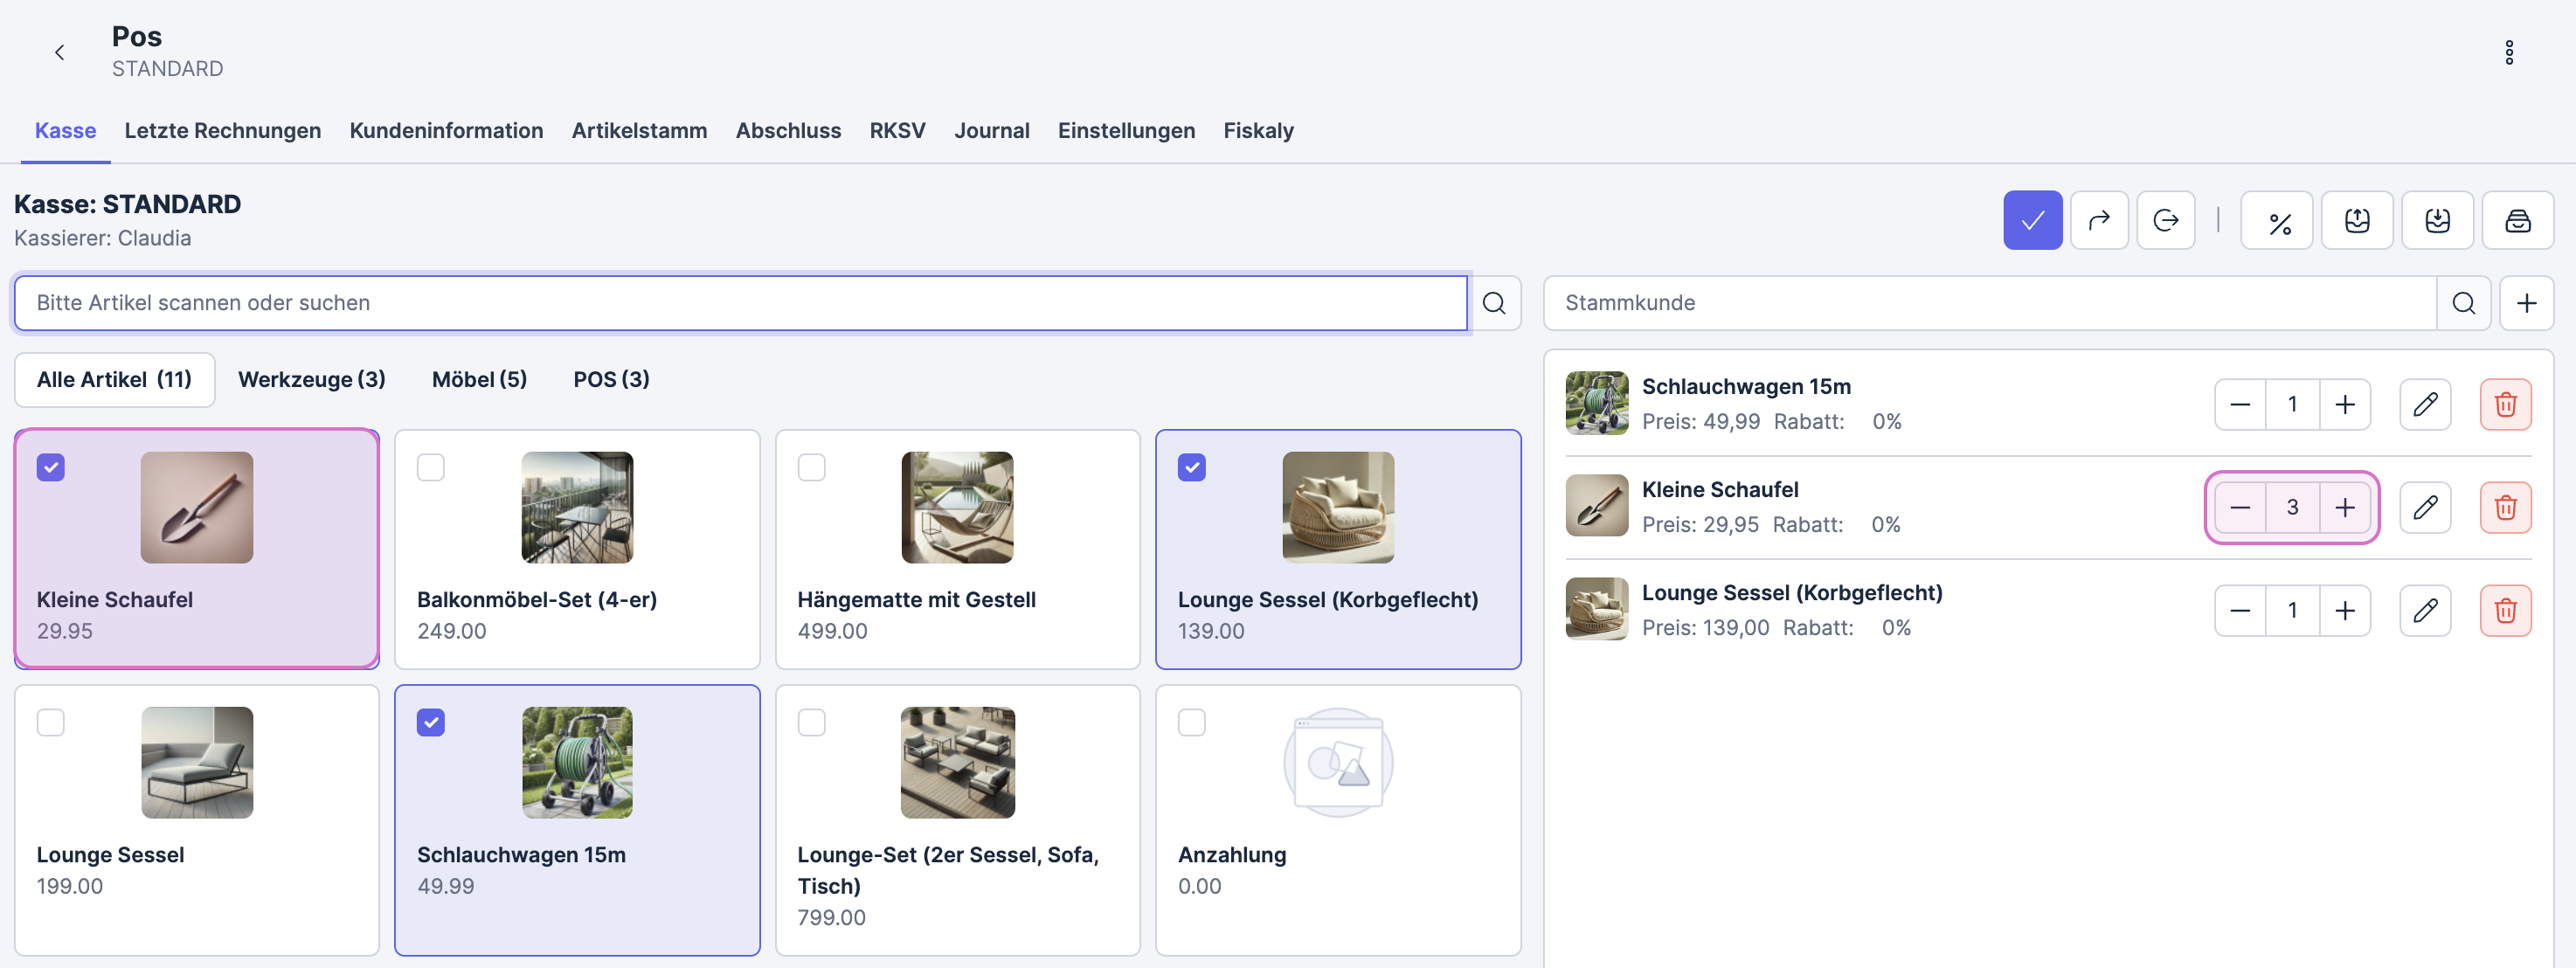Focus the article scan search field
The image size is (2576, 968).
click(x=740, y=303)
